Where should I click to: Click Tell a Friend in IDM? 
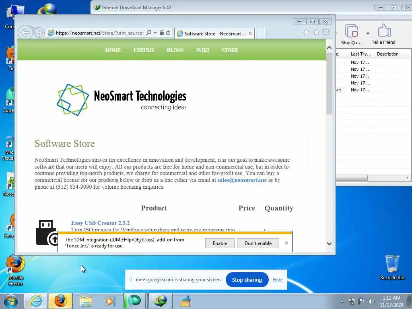coord(383,34)
